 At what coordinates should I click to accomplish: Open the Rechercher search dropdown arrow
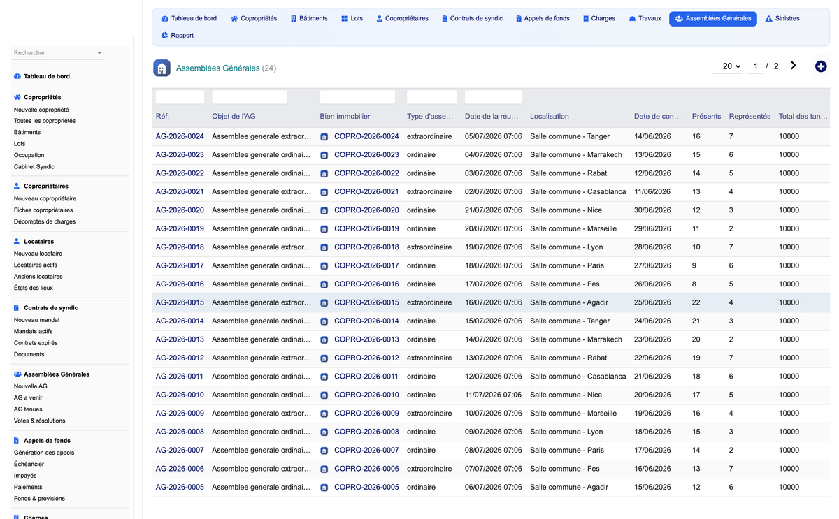(99, 53)
